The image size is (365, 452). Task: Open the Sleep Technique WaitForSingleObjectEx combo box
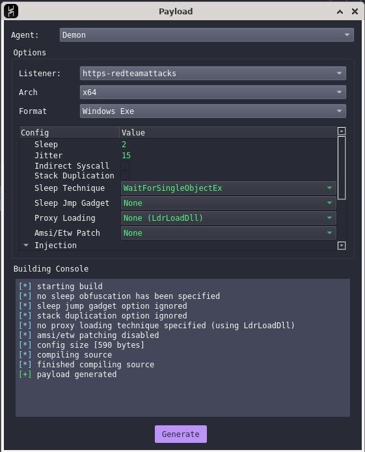(x=228, y=188)
